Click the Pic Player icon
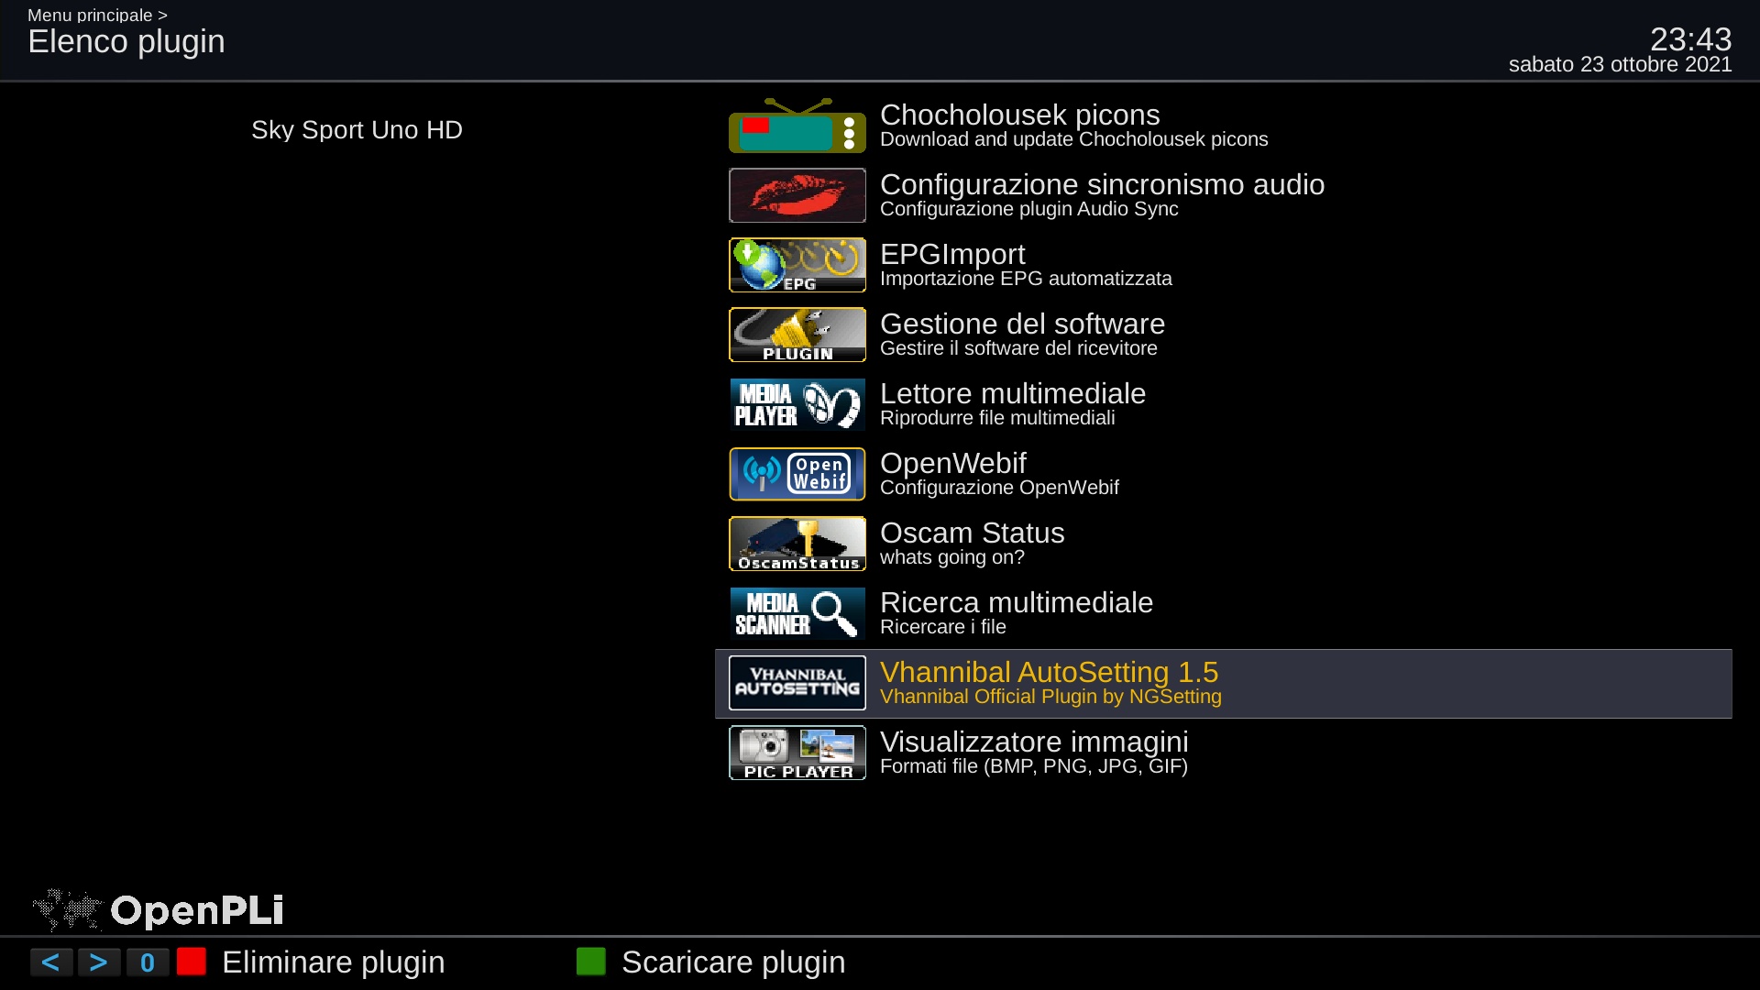This screenshot has width=1760, height=990. pyautogui.click(x=797, y=753)
